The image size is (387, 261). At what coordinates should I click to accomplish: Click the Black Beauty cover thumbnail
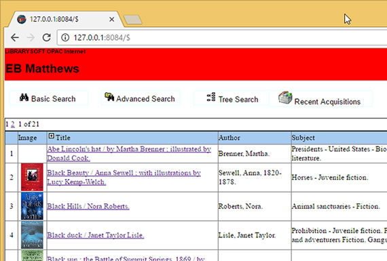(32, 177)
